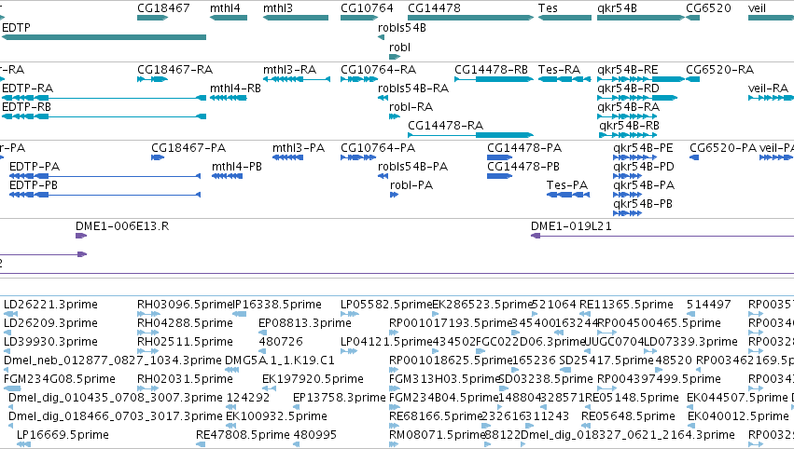Click the CG14478-PB protein label
This screenshot has width=794, height=449.
[x=523, y=167]
